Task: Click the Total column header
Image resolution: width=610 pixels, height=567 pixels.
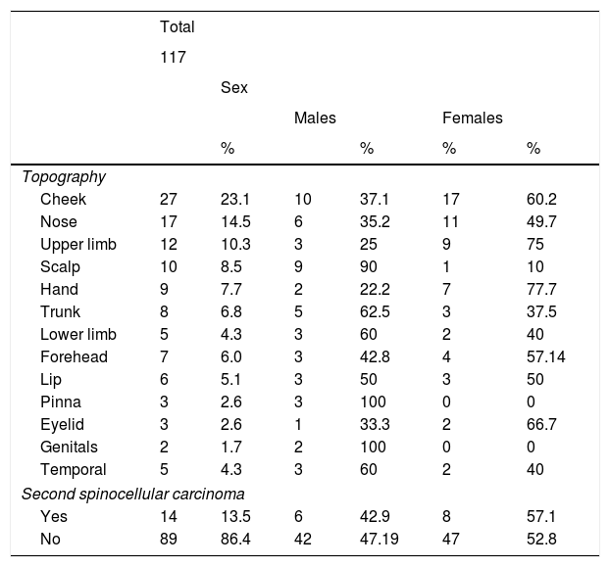Action: (177, 26)
